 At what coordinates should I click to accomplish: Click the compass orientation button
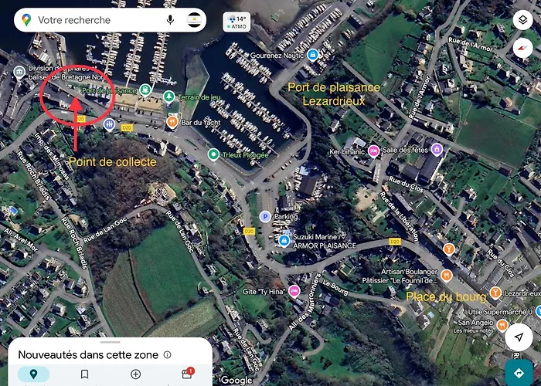pyautogui.click(x=522, y=48)
